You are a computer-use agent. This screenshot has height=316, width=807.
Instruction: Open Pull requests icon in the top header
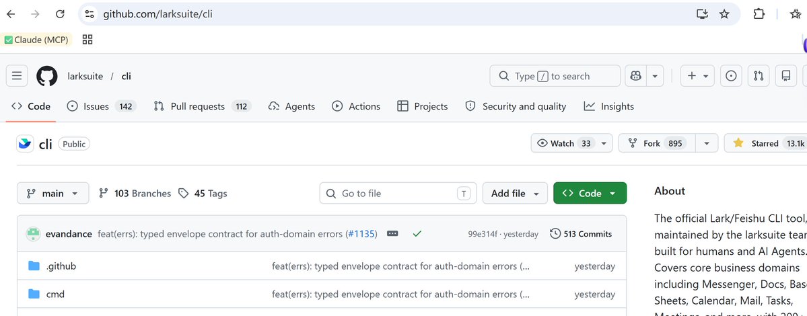point(759,76)
